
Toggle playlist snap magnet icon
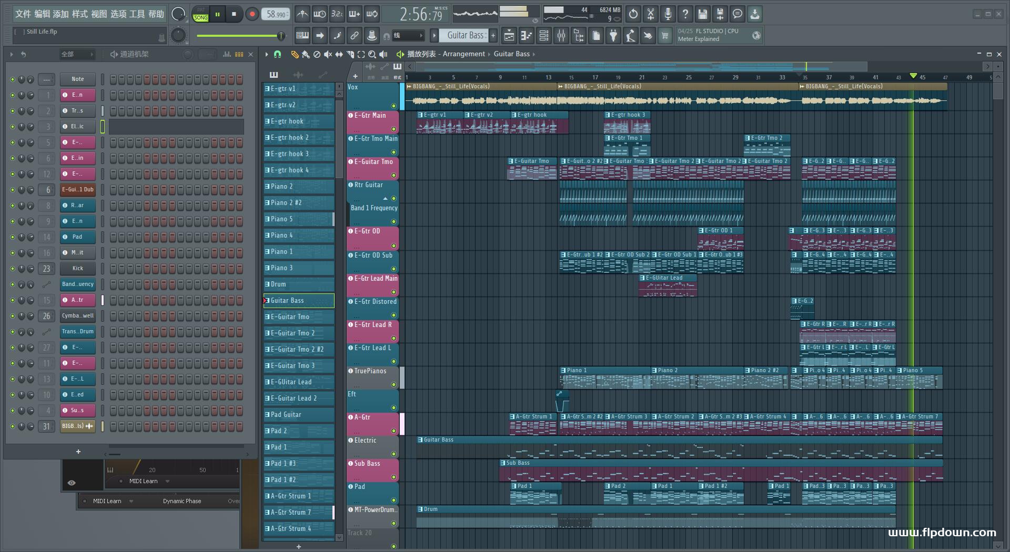tap(278, 54)
